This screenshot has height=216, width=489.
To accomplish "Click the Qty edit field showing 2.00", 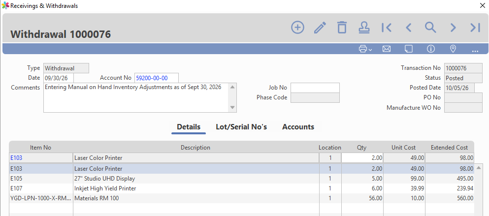I will pyautogui.click(x=362, y=158).
